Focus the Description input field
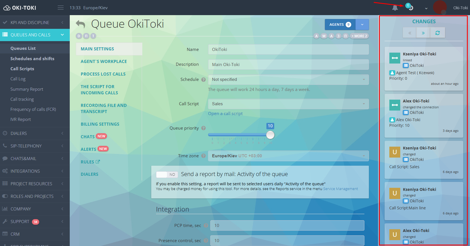Image resolution: width=470 pixels, height=246 pixels. point(288,65)
